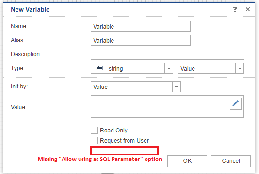Click inside the Value text area

160,106
